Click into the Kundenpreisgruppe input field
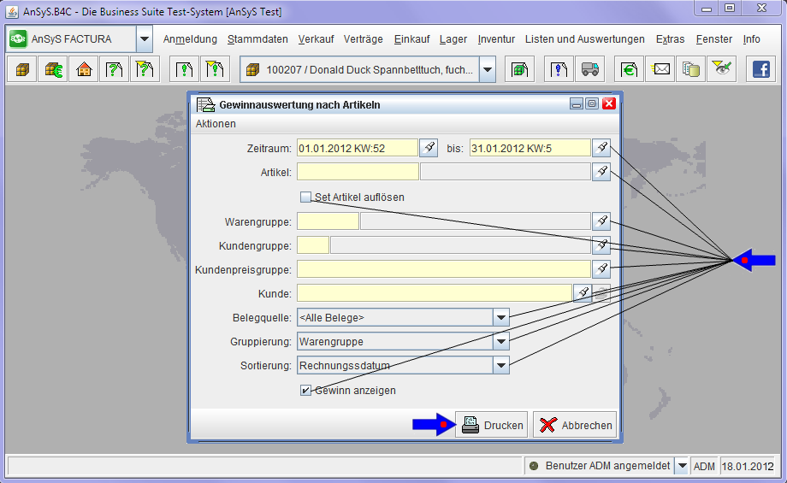 click(443, 269)
